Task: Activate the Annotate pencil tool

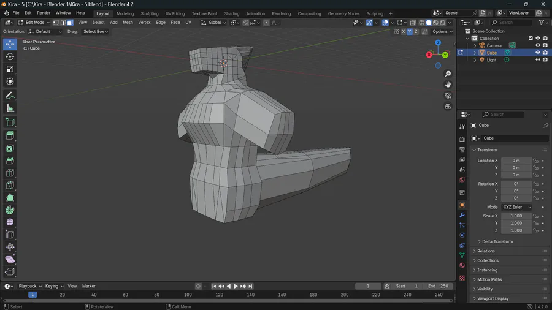Action: coord(10,96)
